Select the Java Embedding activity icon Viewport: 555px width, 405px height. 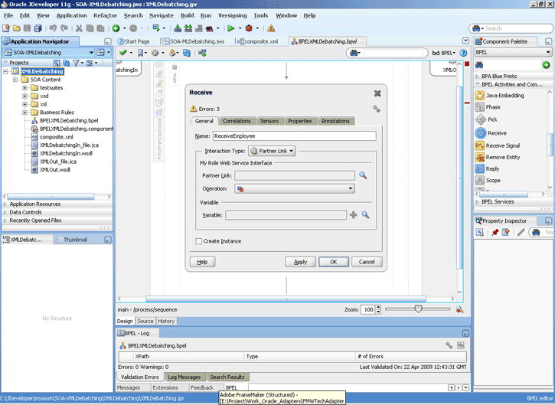pyautogui.click(x=480, y=95)
